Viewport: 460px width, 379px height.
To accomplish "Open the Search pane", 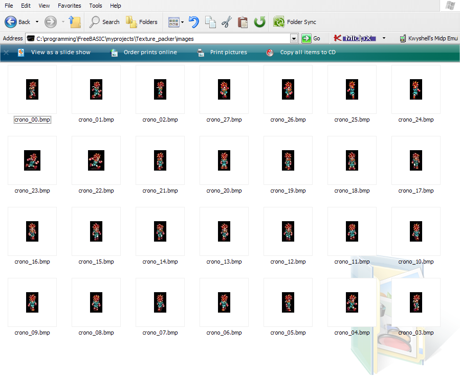I will [x=104, y=22].
